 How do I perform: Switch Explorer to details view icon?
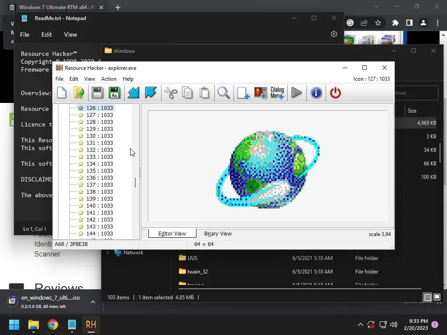pyautogui.click(x=427, y=297)
